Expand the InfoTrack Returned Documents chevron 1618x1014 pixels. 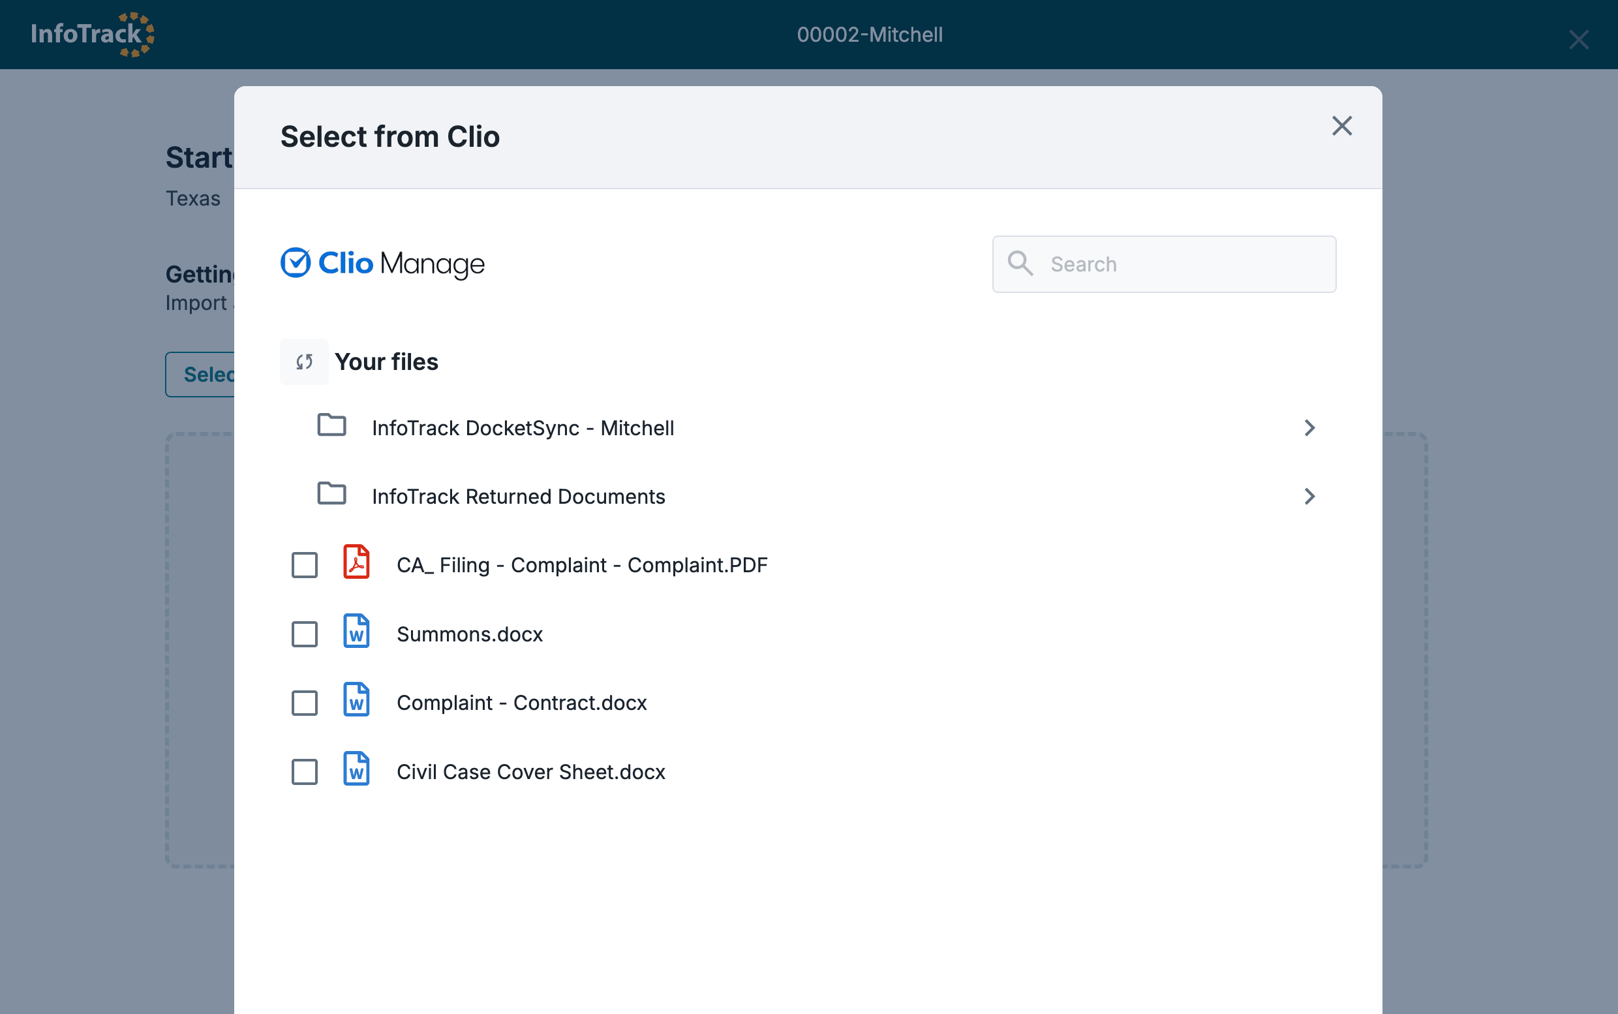(x=1309, y=497)
